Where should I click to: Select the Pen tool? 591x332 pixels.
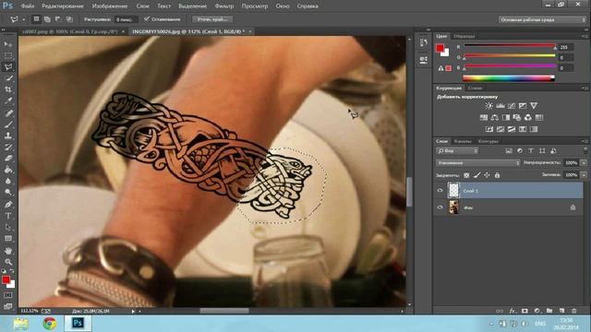click(x=8, y=205)
